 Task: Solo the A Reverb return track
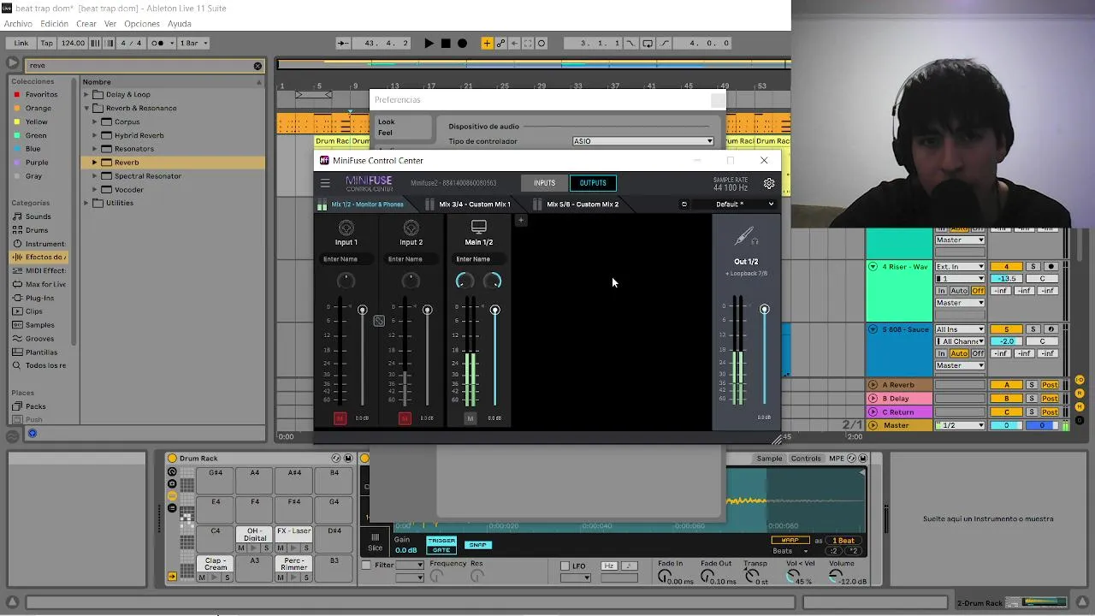pyautogui.click(x=1032, y=385)
